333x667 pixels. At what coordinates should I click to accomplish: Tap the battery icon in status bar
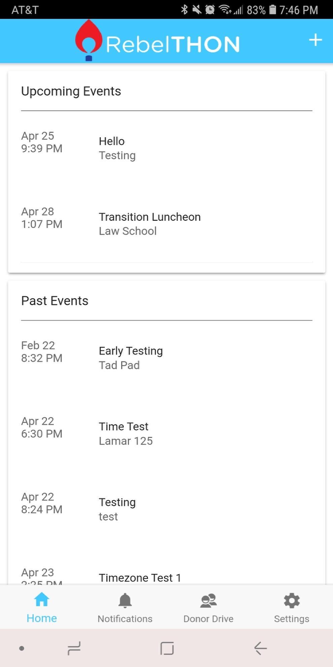(273, 9)
